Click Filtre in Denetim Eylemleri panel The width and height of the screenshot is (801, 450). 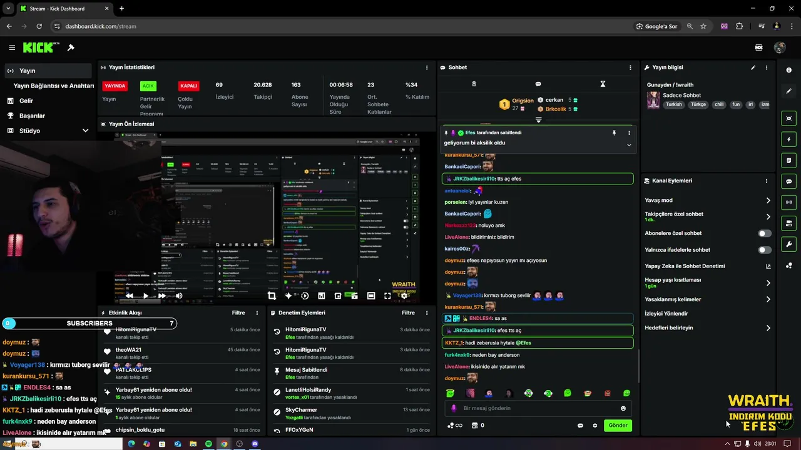pyautogui.click(x=408, y=312)
